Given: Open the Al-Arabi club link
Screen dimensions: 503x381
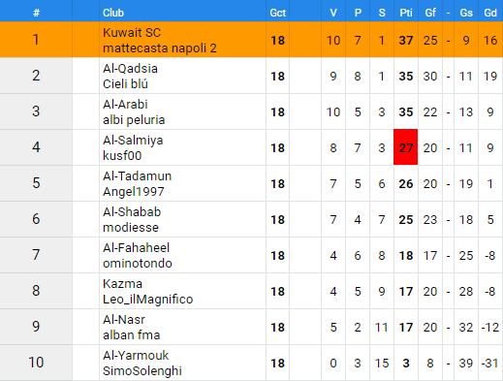Looking at the screenshot, I should point(125,105).
